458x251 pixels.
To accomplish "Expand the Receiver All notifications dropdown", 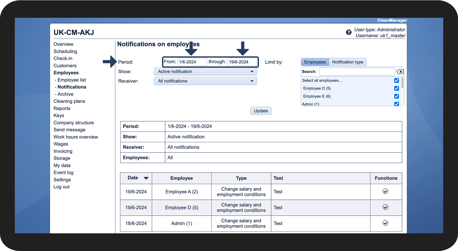I will point(205,81).
